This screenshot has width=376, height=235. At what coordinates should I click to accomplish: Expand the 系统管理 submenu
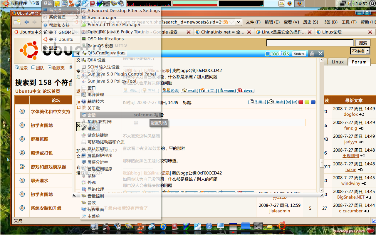pyautogui.click(x=61, y=17)
